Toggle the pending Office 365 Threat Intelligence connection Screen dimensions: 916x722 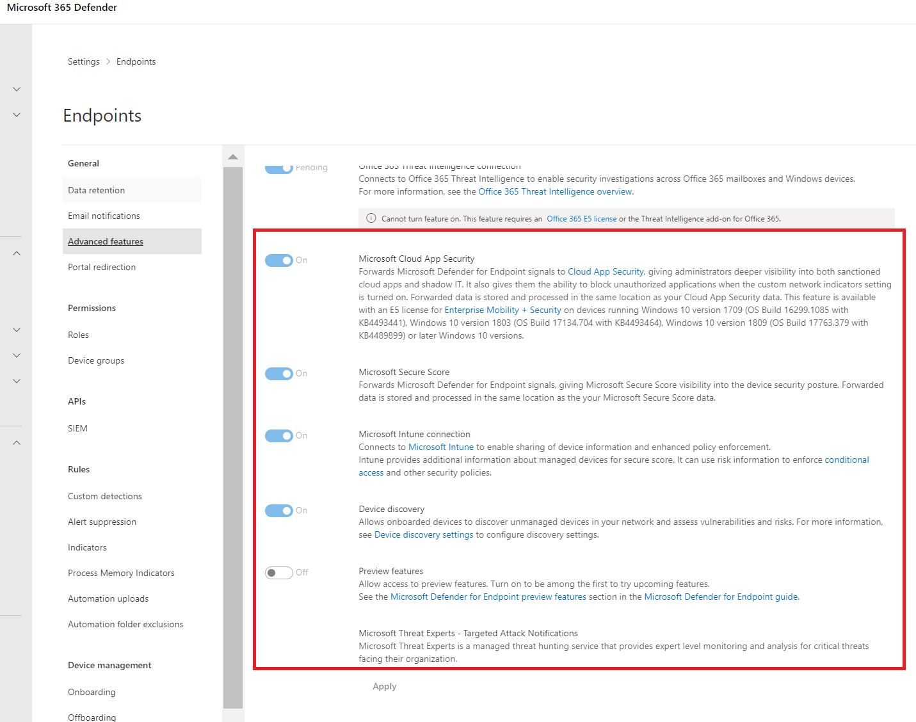pyautogui.click(x=279, y=168)
